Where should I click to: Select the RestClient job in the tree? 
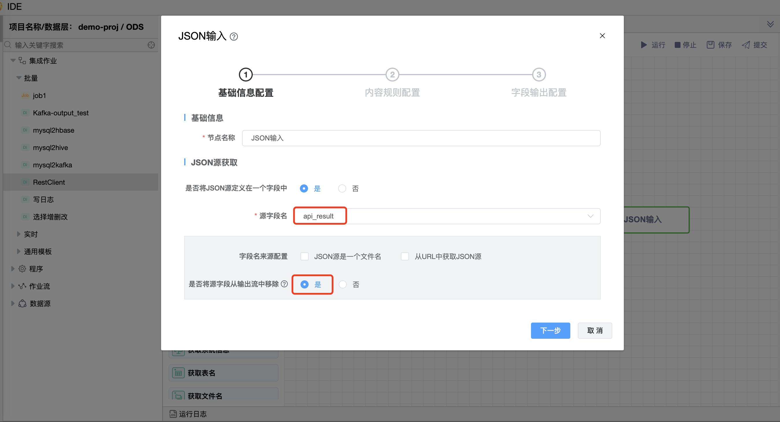tap(49, 182)
